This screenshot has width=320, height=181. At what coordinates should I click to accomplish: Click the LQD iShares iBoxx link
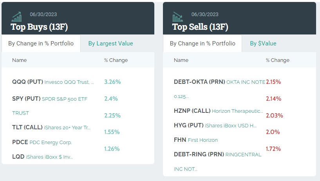(x=42, y=157)
